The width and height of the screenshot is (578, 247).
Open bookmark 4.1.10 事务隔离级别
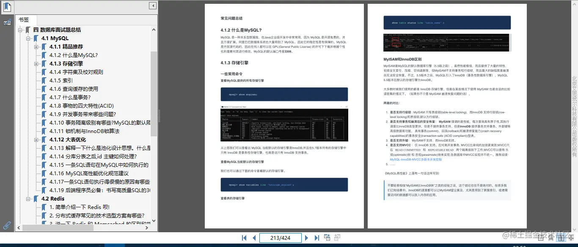pyautogui.click(x=99, y=123)
